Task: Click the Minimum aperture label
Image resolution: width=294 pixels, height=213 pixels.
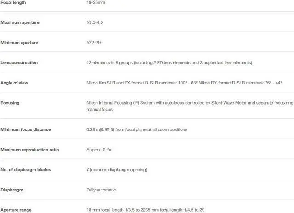Action: coord(19,43)
